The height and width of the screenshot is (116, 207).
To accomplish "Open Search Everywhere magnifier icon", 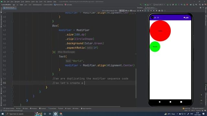I will pos(200,5).
